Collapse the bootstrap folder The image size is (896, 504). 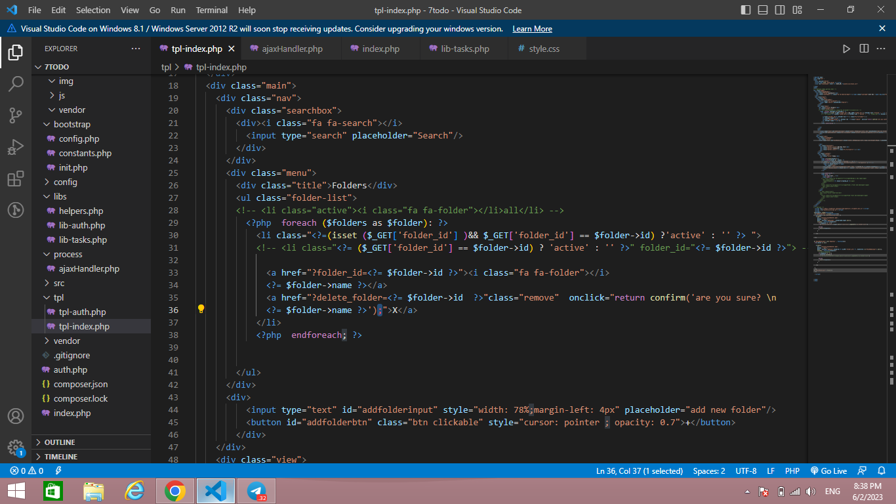tap(92, 124)
